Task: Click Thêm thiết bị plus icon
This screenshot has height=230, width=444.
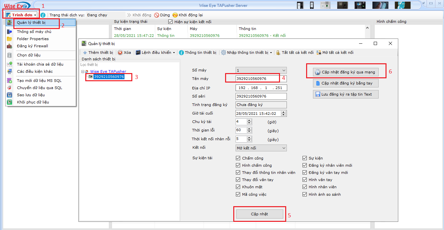Action: (85, 53)
